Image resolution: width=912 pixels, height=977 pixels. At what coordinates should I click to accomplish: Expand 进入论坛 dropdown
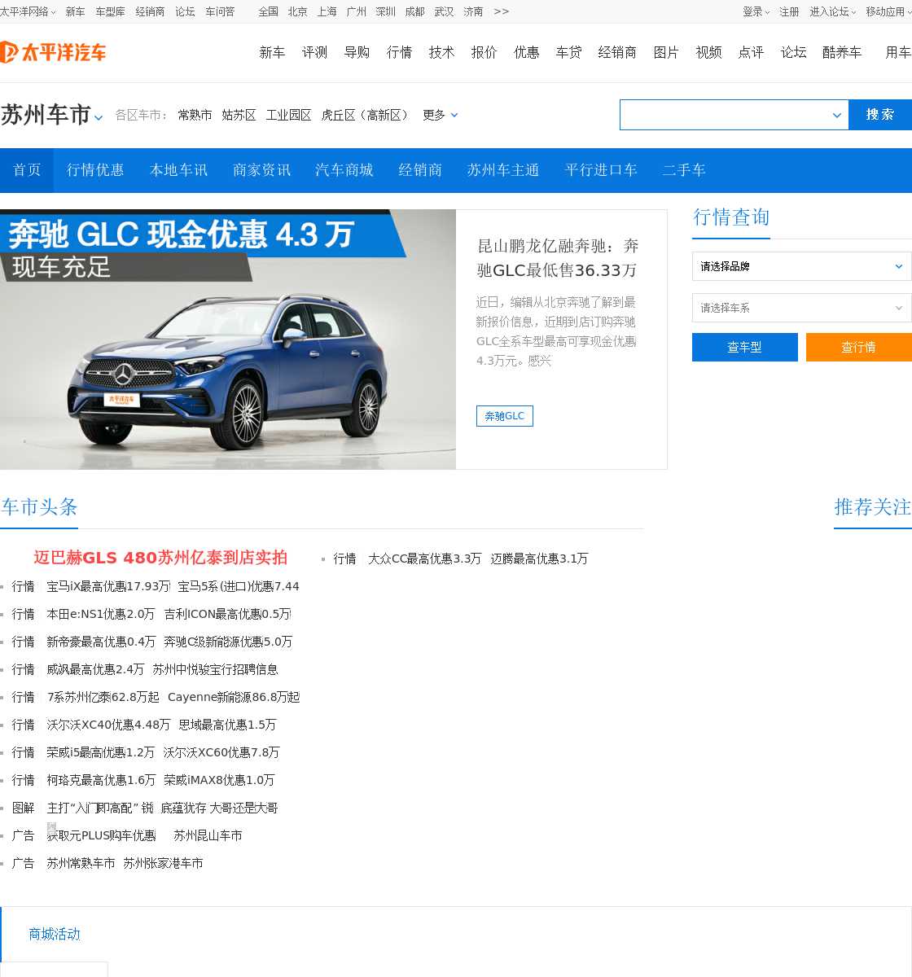(832, 11)
